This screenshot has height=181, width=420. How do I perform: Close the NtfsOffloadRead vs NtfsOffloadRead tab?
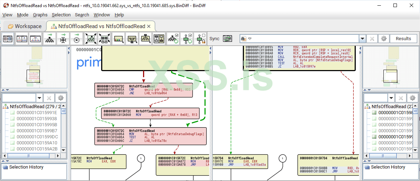[149, 26]
